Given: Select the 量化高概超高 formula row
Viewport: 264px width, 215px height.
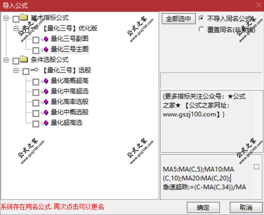Looking at the screenshot, I should coord(69,80).
